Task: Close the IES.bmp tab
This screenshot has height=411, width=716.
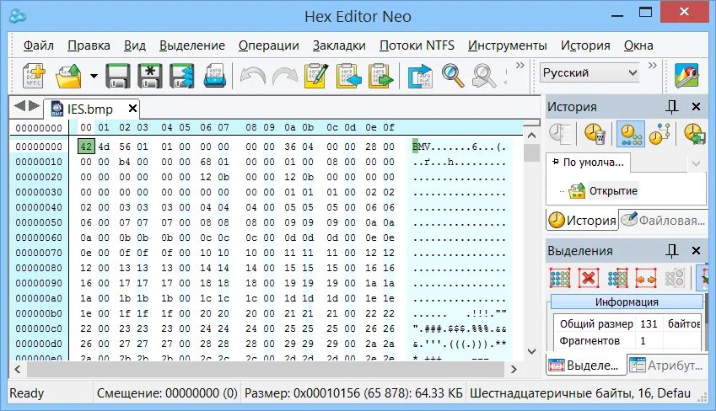Action: (x=132, y=108)
